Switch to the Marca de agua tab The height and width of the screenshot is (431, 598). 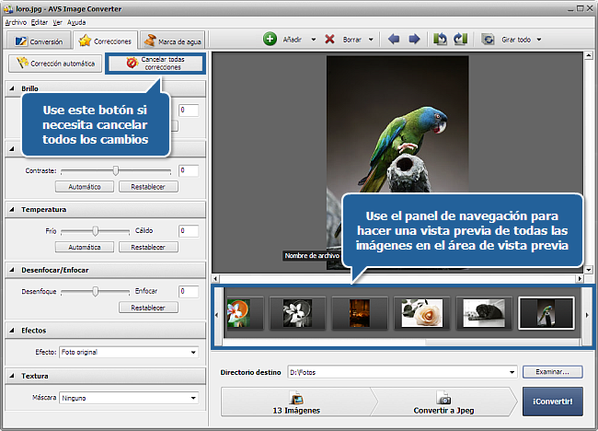(x=172, y=41)
